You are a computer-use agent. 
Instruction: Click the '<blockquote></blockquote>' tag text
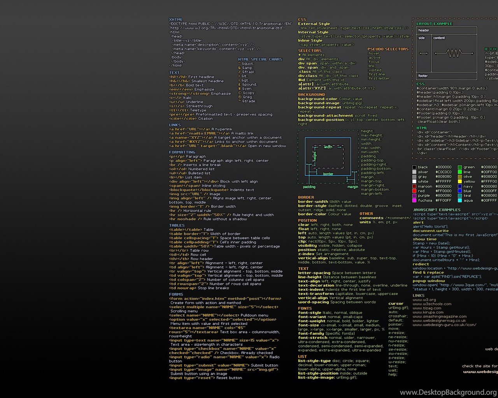(199, 190)
